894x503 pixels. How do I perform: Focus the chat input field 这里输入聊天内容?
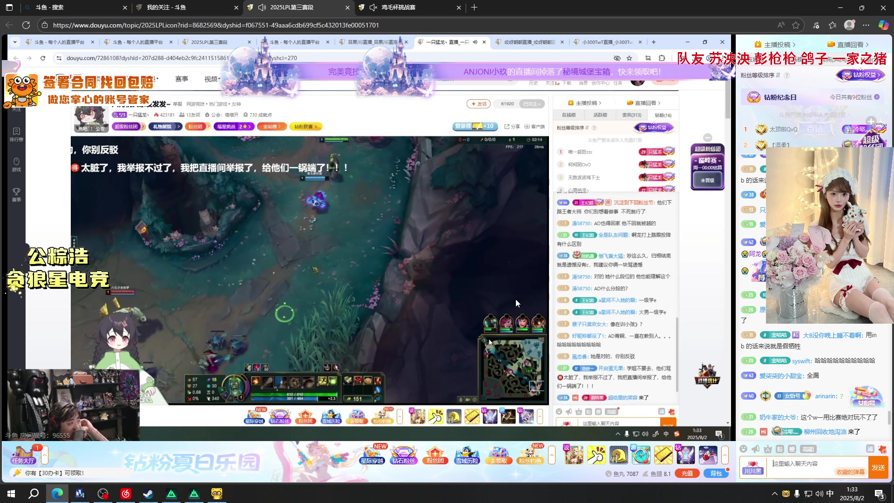click(817, 463)
